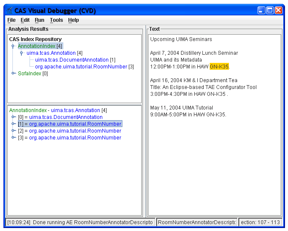This screenshot has height=231, width=288.
Task: Collapse the AnnotationIndex tree node
Action: [13, 46]
